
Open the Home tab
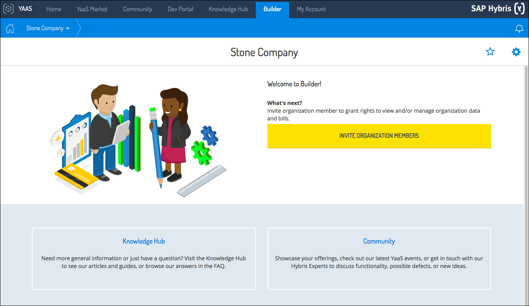[x=54, y=9]
